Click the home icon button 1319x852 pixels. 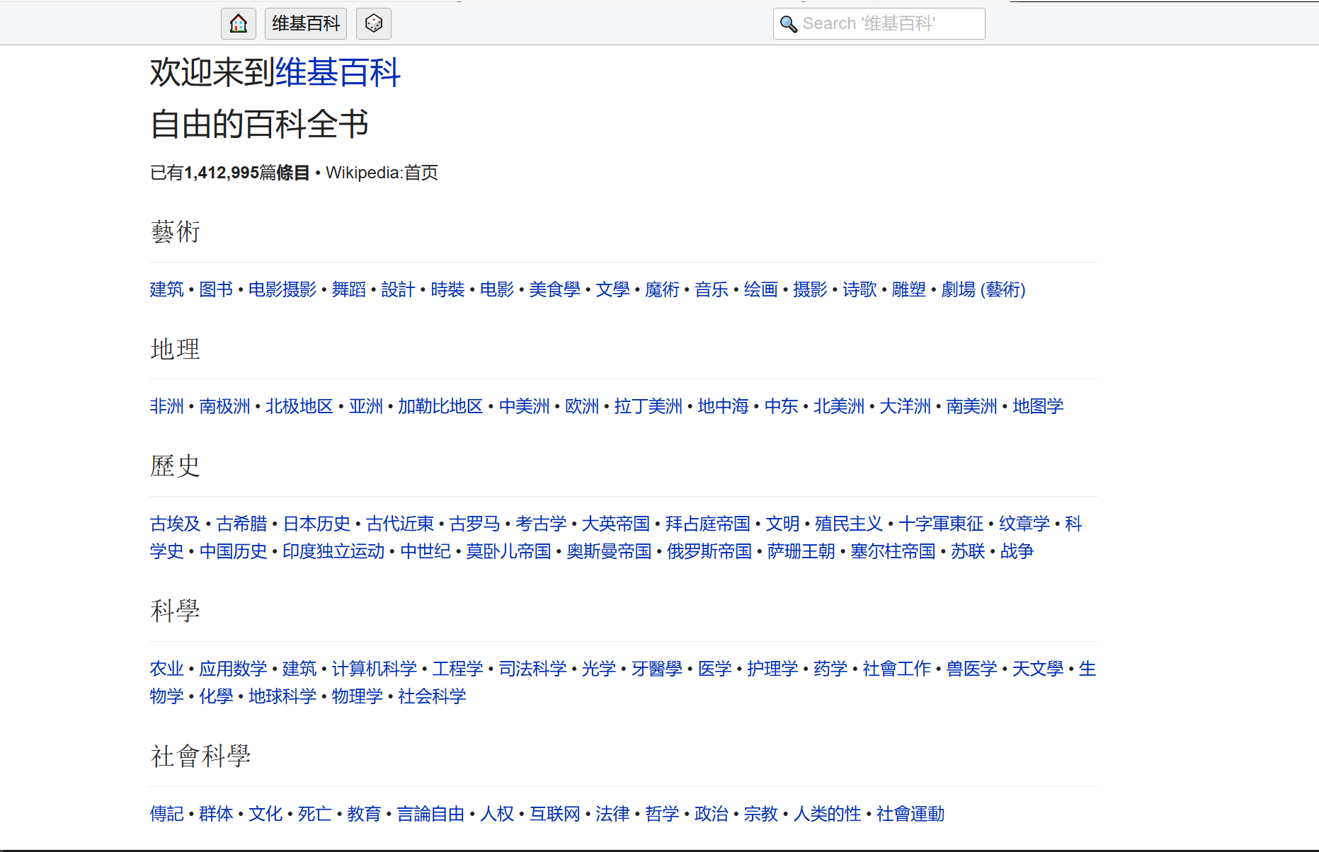pyautogui.click(x=239, y=23)
